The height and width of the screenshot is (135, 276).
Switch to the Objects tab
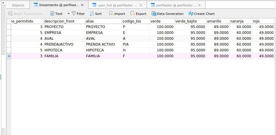(18, 5)
